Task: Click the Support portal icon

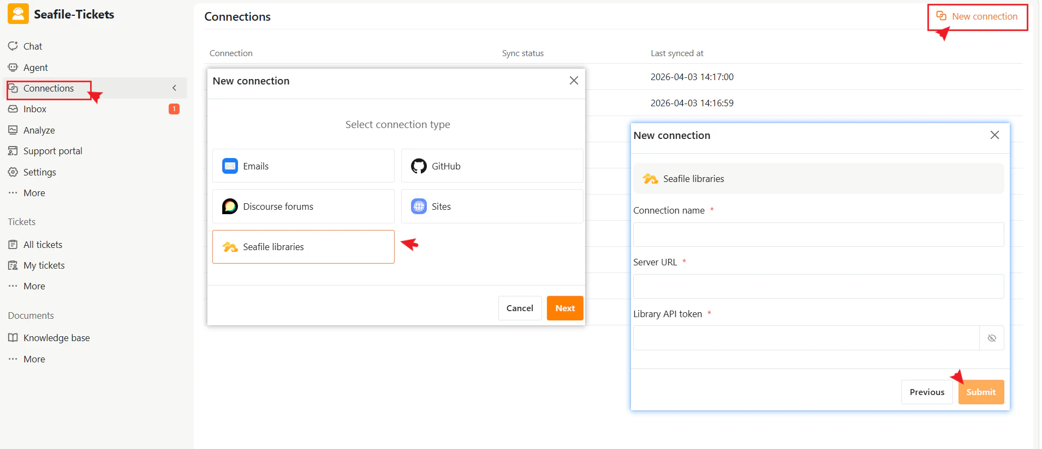Action: click(13, 150)
